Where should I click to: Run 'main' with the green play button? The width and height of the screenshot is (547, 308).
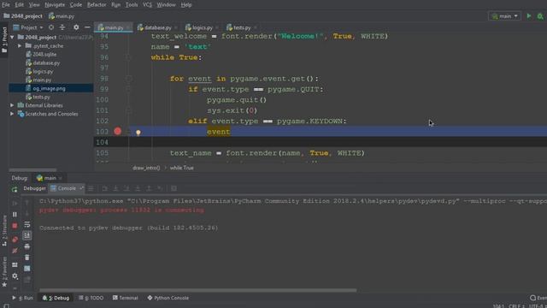[x=529, y=16]
